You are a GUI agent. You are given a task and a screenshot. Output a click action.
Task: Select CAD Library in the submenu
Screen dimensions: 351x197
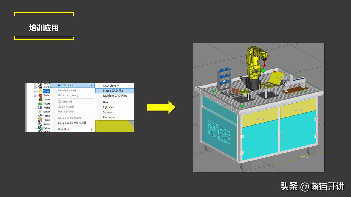tap(111, 86)
